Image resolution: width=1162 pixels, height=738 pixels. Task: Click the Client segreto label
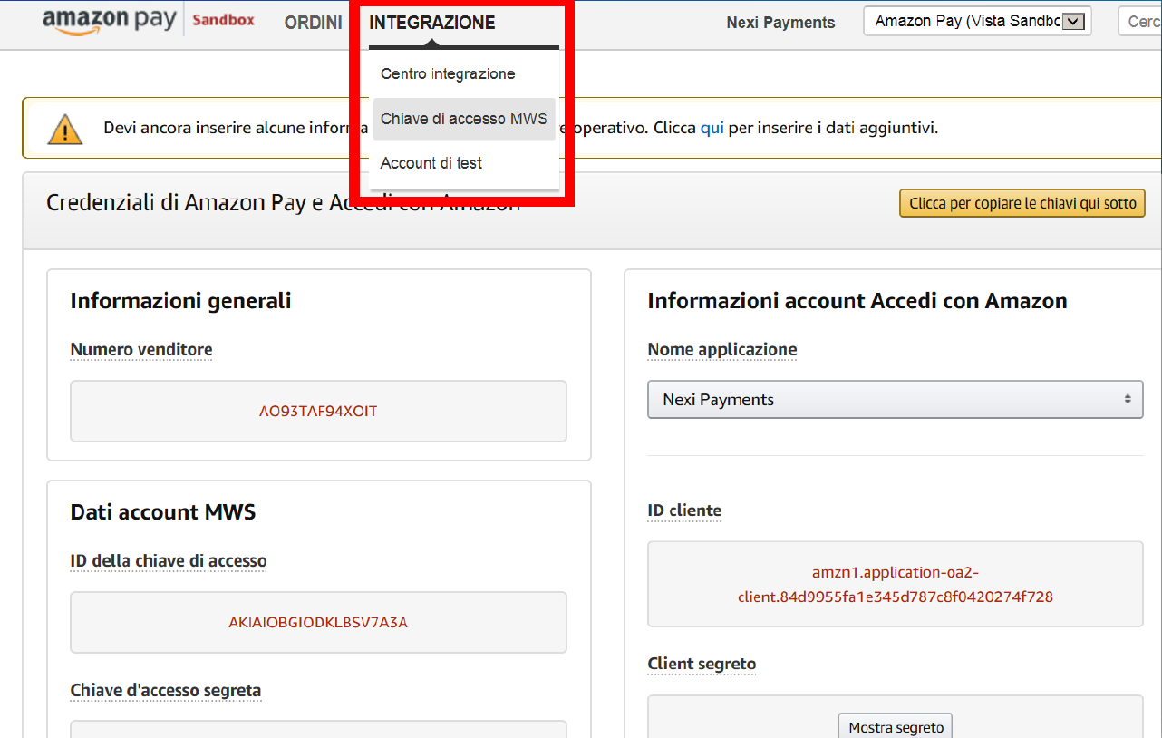702,665
